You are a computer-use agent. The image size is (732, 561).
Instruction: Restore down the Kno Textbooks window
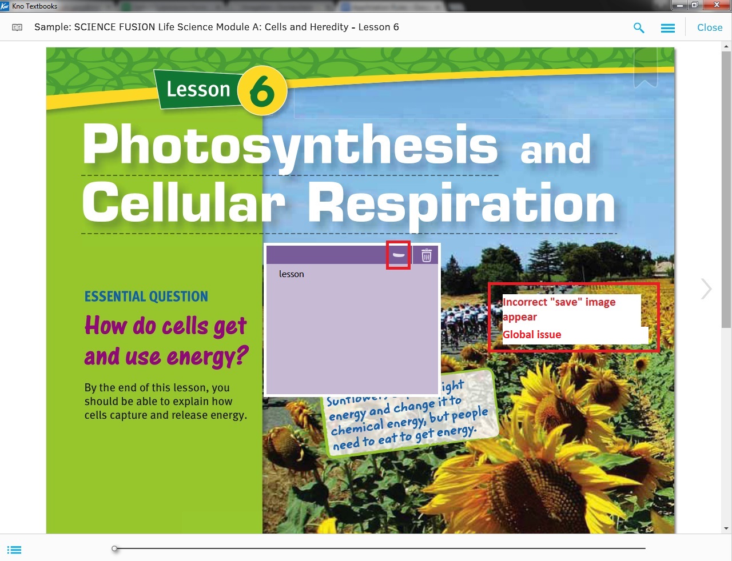pos(694,5)
